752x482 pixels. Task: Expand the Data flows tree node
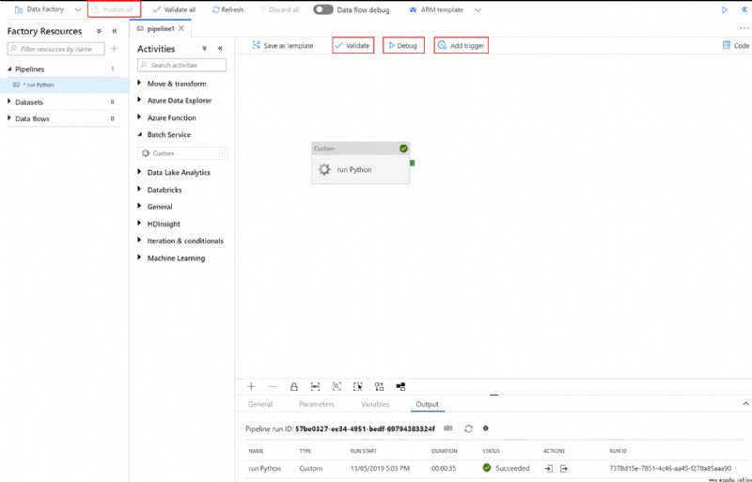coord(9,118)
